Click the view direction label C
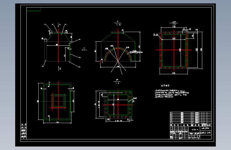This screenshot has height=150, width=231. click(x=84, y=48)
